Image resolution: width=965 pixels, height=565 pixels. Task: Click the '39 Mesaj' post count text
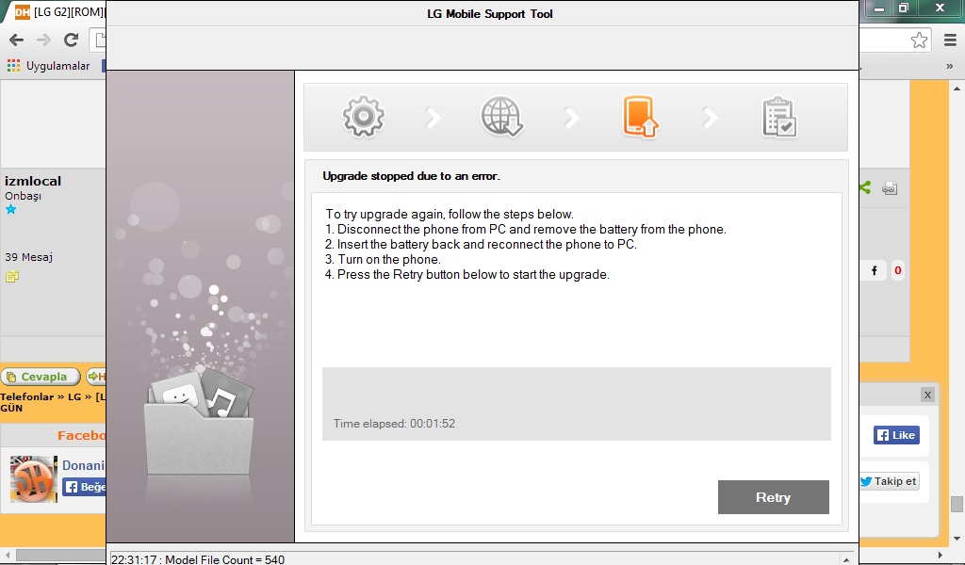click(29, 257)
